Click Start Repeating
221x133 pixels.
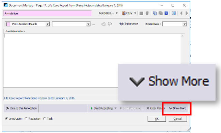(x=101, y=108)
